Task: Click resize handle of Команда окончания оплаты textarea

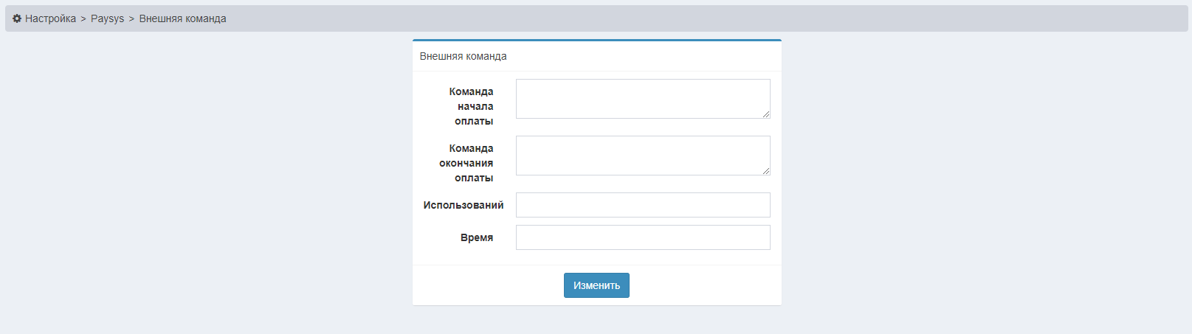Action: [766, 171]
